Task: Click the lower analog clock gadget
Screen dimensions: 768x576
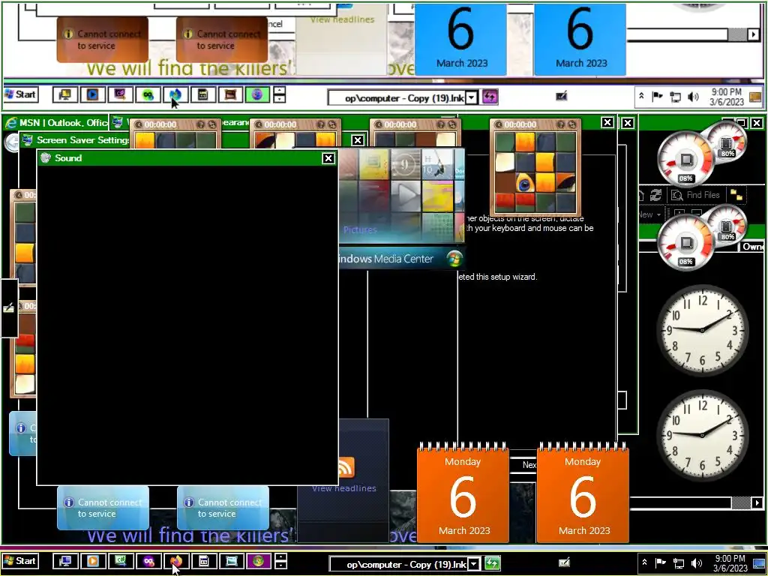Action: (x=702, y=435)
